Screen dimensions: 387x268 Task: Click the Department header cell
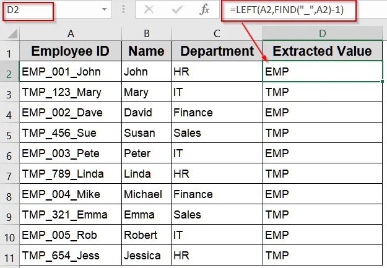tap(217, 51)
